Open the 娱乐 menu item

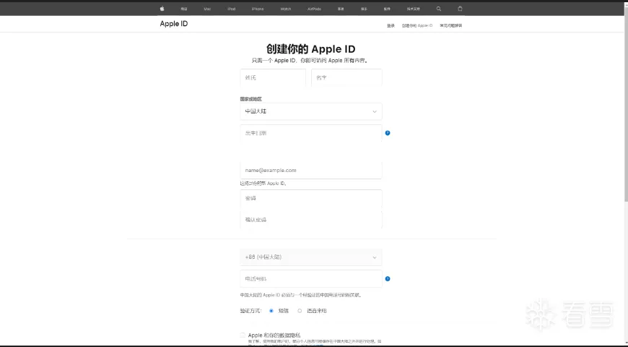364,9
